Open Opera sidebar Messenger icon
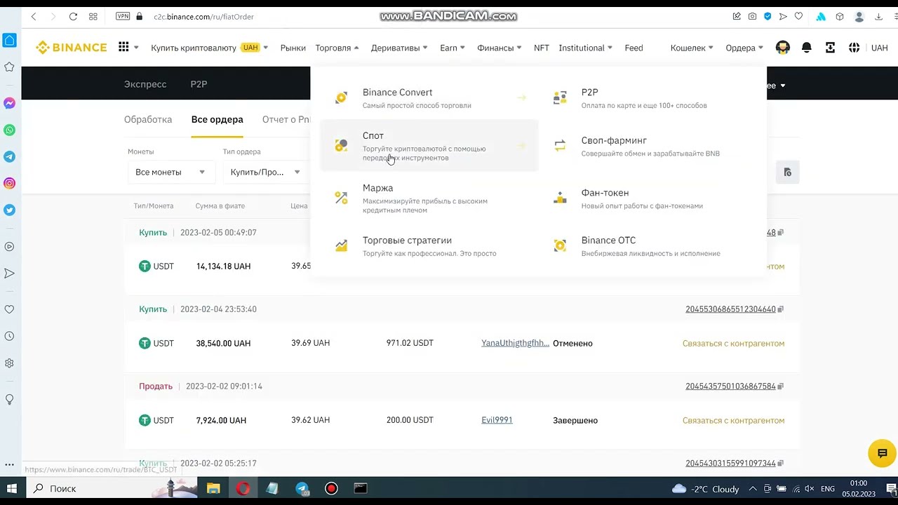Viewport: 898px width, 505px height. tap(10, 103)
